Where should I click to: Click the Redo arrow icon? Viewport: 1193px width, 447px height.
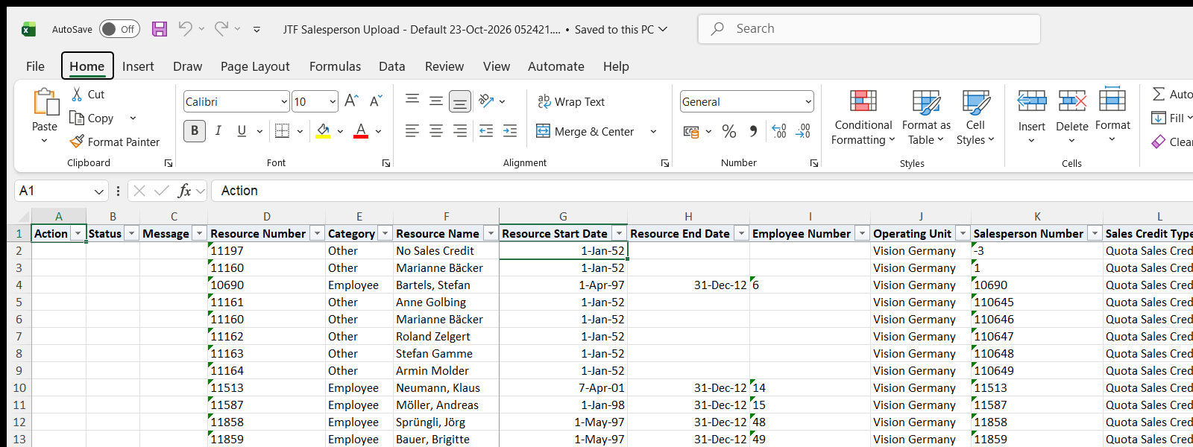click(x=221, y=29)
